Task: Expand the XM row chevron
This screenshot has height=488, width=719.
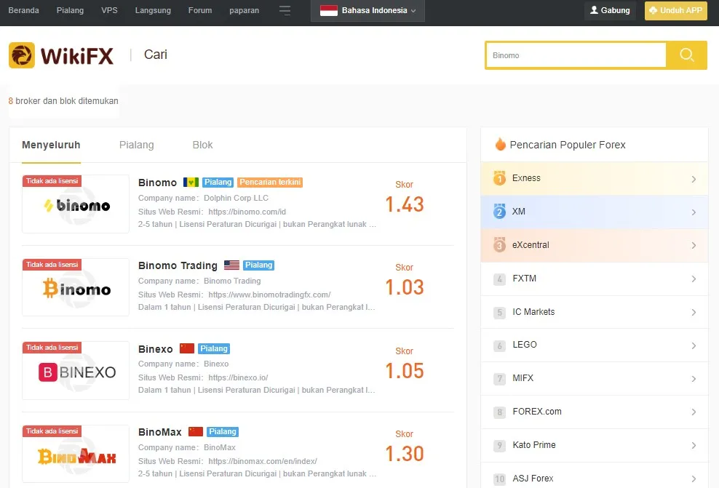Action: pyautogui.click(x=694, y=212)
